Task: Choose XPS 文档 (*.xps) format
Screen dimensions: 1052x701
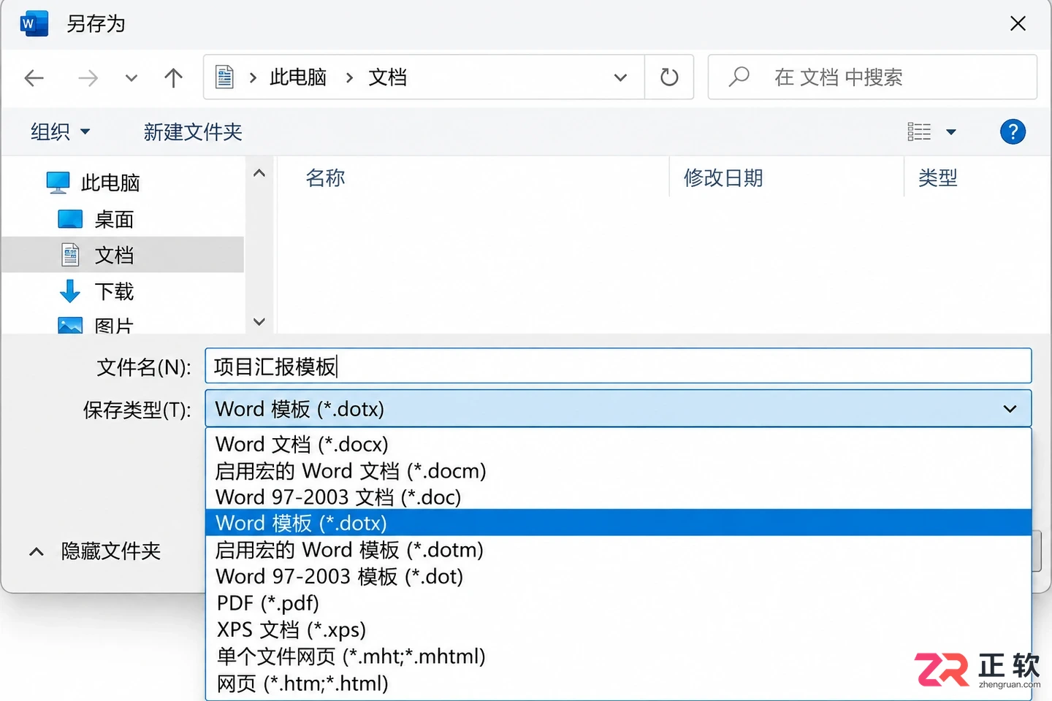Action: click(618, 629)
